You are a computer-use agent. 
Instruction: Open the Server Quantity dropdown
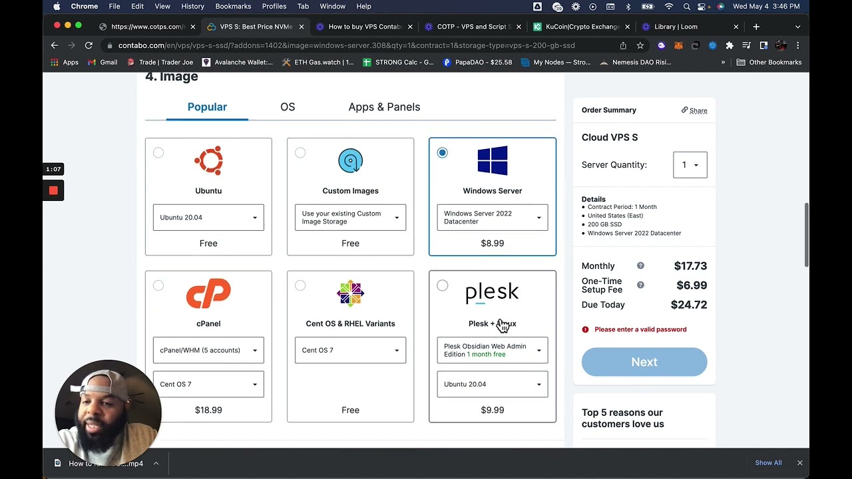click(690, 165)
